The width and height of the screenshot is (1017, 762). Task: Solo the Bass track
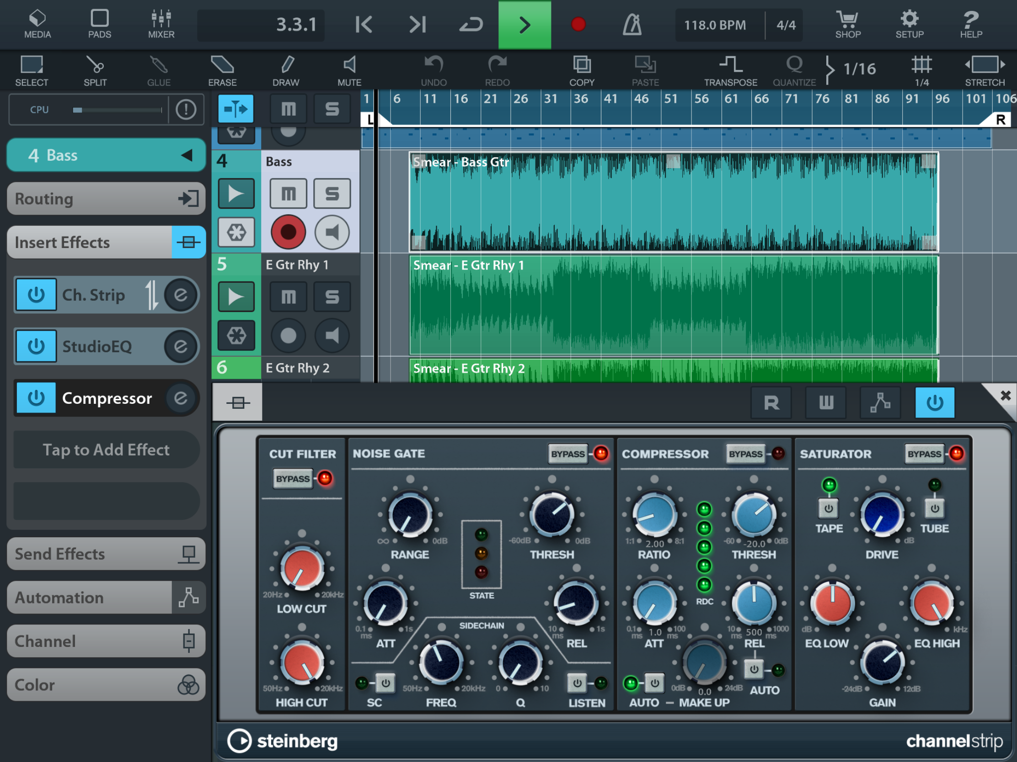coord(332,193)
